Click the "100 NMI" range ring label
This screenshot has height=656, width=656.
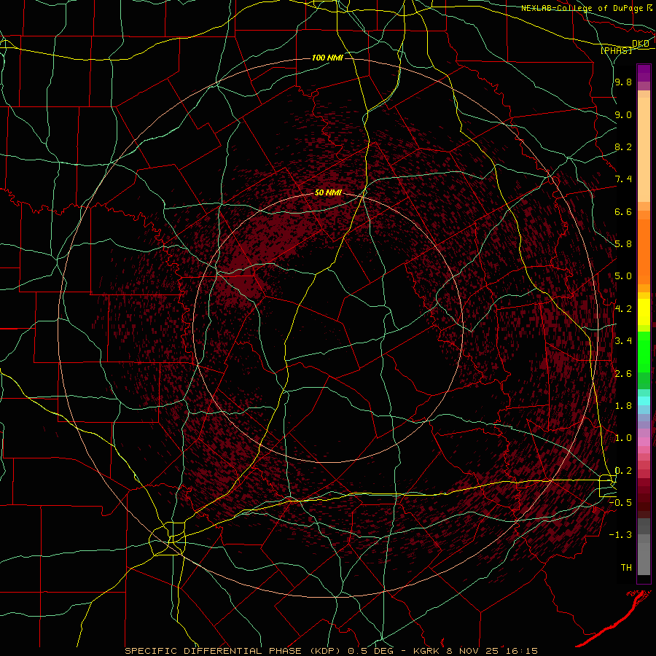pos(327,58)
